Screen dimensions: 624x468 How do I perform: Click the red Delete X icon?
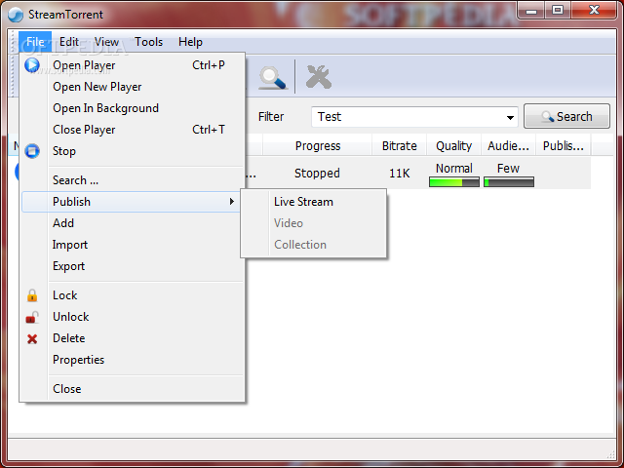click(x=32, y=338)
